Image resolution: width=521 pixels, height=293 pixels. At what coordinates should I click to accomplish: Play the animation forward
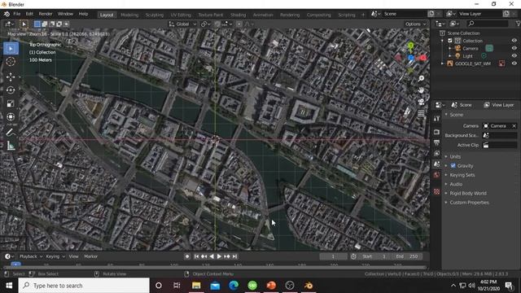pyautogui.click(x=219, y=256)
